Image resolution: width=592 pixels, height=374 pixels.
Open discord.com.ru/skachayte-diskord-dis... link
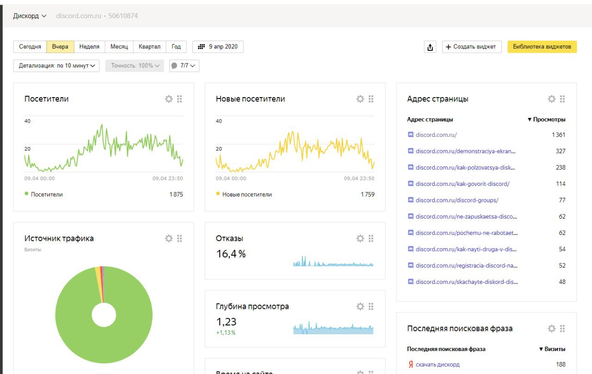click(467, 282)
